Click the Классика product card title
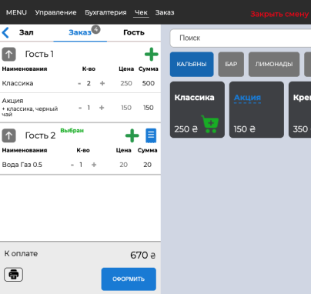The height and width of the screenshot is (294, 311). tap(194, 98)
